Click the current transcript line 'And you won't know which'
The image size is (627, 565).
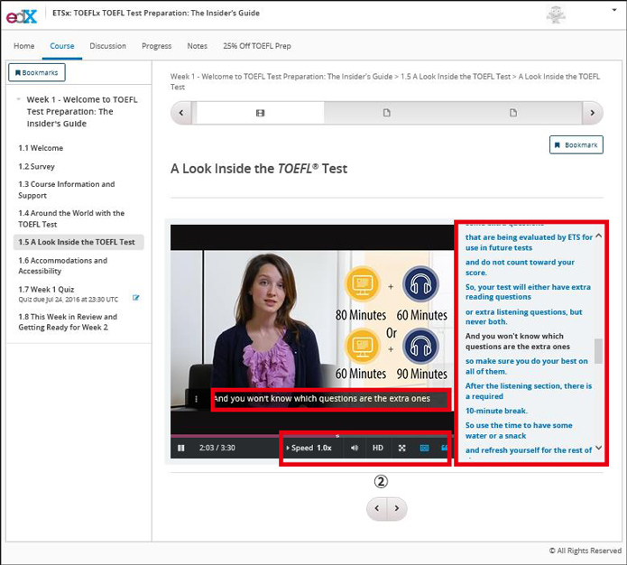coord(518,341)
